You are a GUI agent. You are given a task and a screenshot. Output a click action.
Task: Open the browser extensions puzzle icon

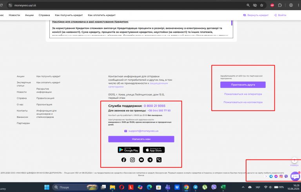point(280,5)
